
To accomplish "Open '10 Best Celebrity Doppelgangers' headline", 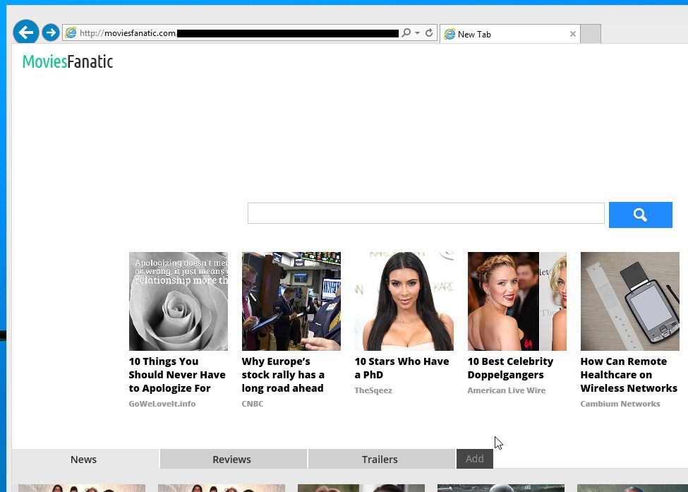I will point(510,368).
